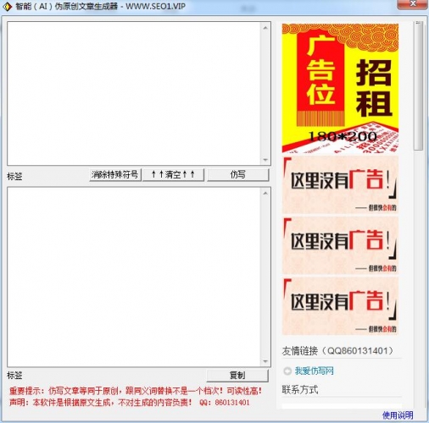Start rewriting with the 仿写 button
Screen dimensions: 429x423
pyautogui.click(x=237, y=175)
